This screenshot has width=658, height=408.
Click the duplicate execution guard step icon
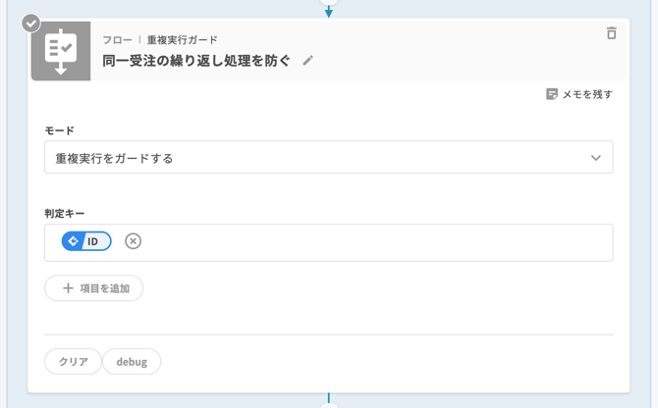pyautogui.click(x=61, y=51)
